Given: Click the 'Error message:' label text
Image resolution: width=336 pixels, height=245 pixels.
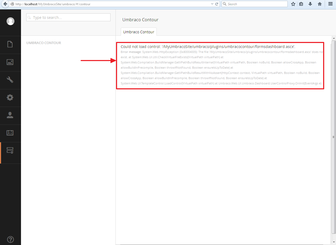Looking at the screenshot, I should coord(131,52).
